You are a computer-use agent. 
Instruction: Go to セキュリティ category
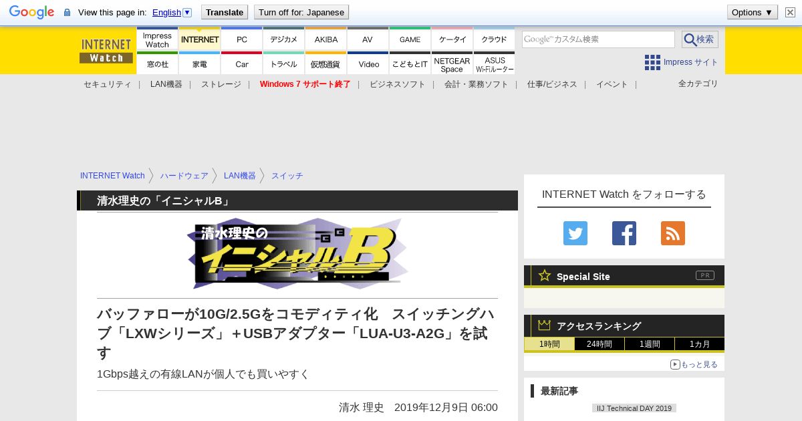[107, 84]
